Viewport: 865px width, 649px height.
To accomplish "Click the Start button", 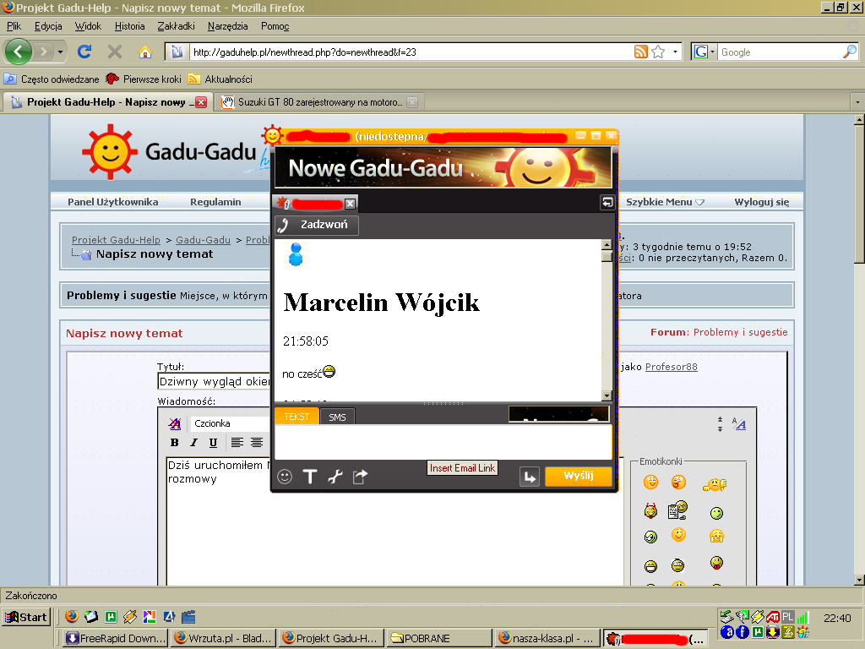I will tap(26, 616).
